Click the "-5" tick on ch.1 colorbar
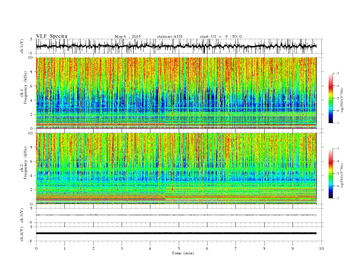Image resolution: width=362 pixels, height=279 pixels. tap(337, 98)
